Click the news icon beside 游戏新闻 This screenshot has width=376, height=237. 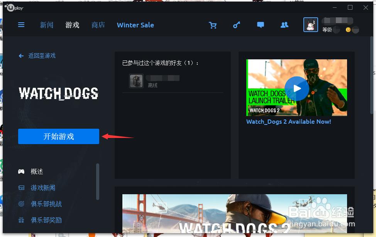tap(21, 188)
